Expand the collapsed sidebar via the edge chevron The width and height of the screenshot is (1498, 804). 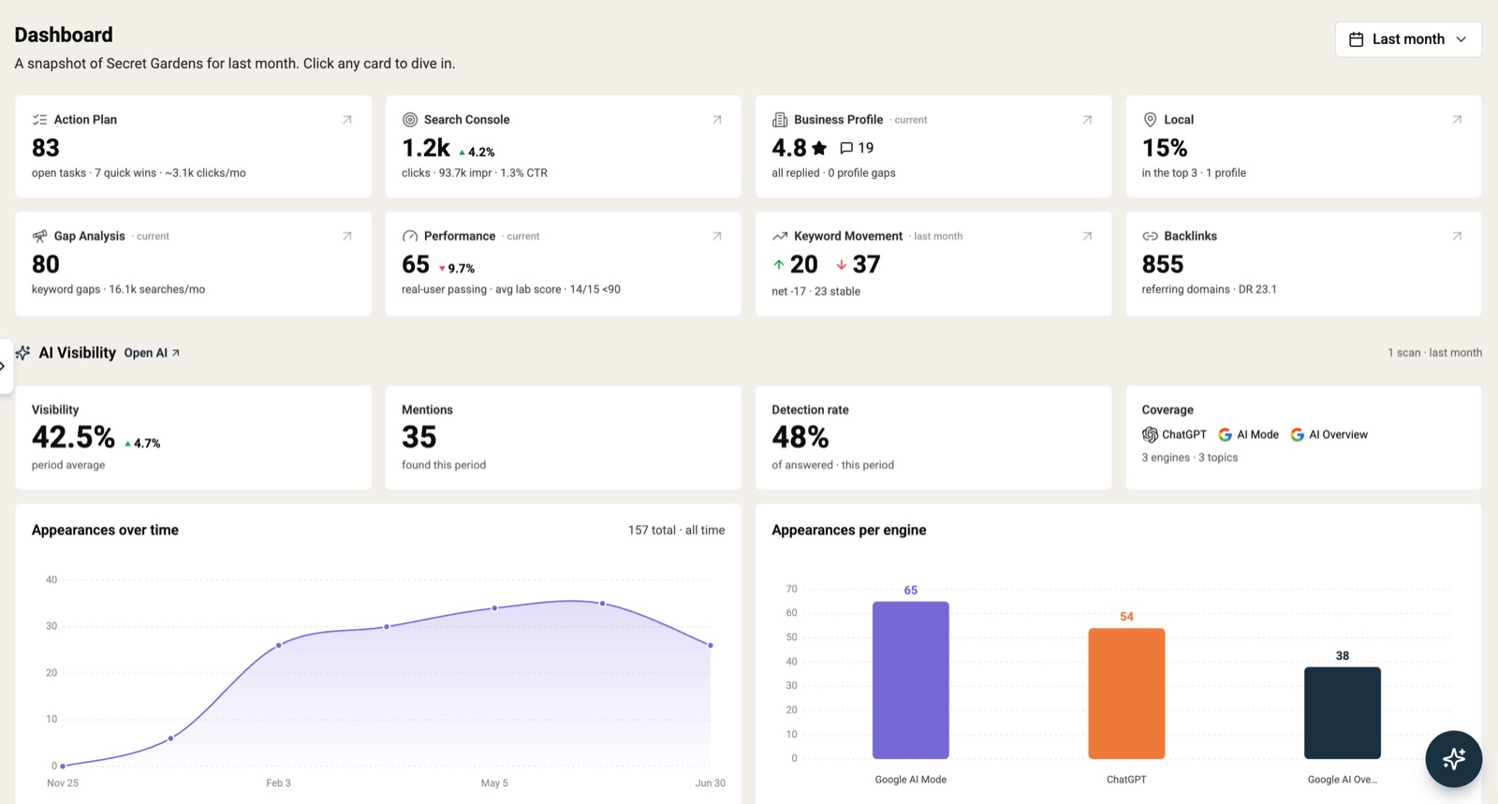pyautogui.click(x=4, y=366)
